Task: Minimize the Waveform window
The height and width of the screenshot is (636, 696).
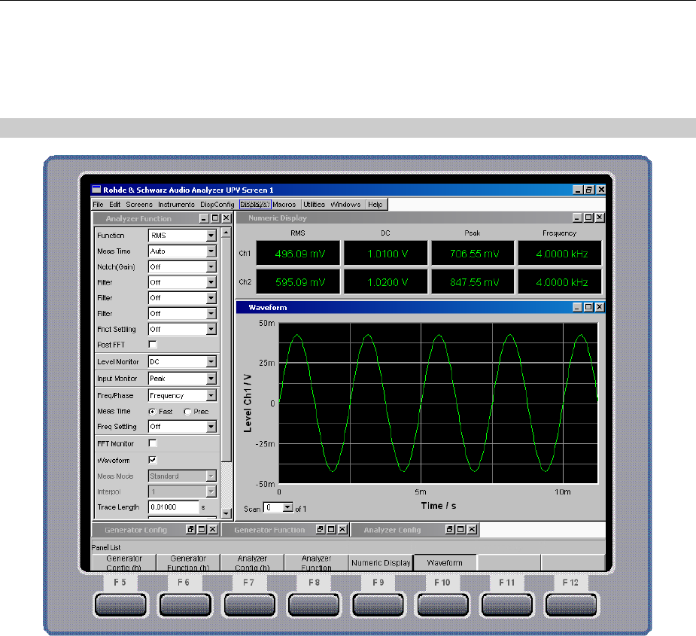Action: 577,307
